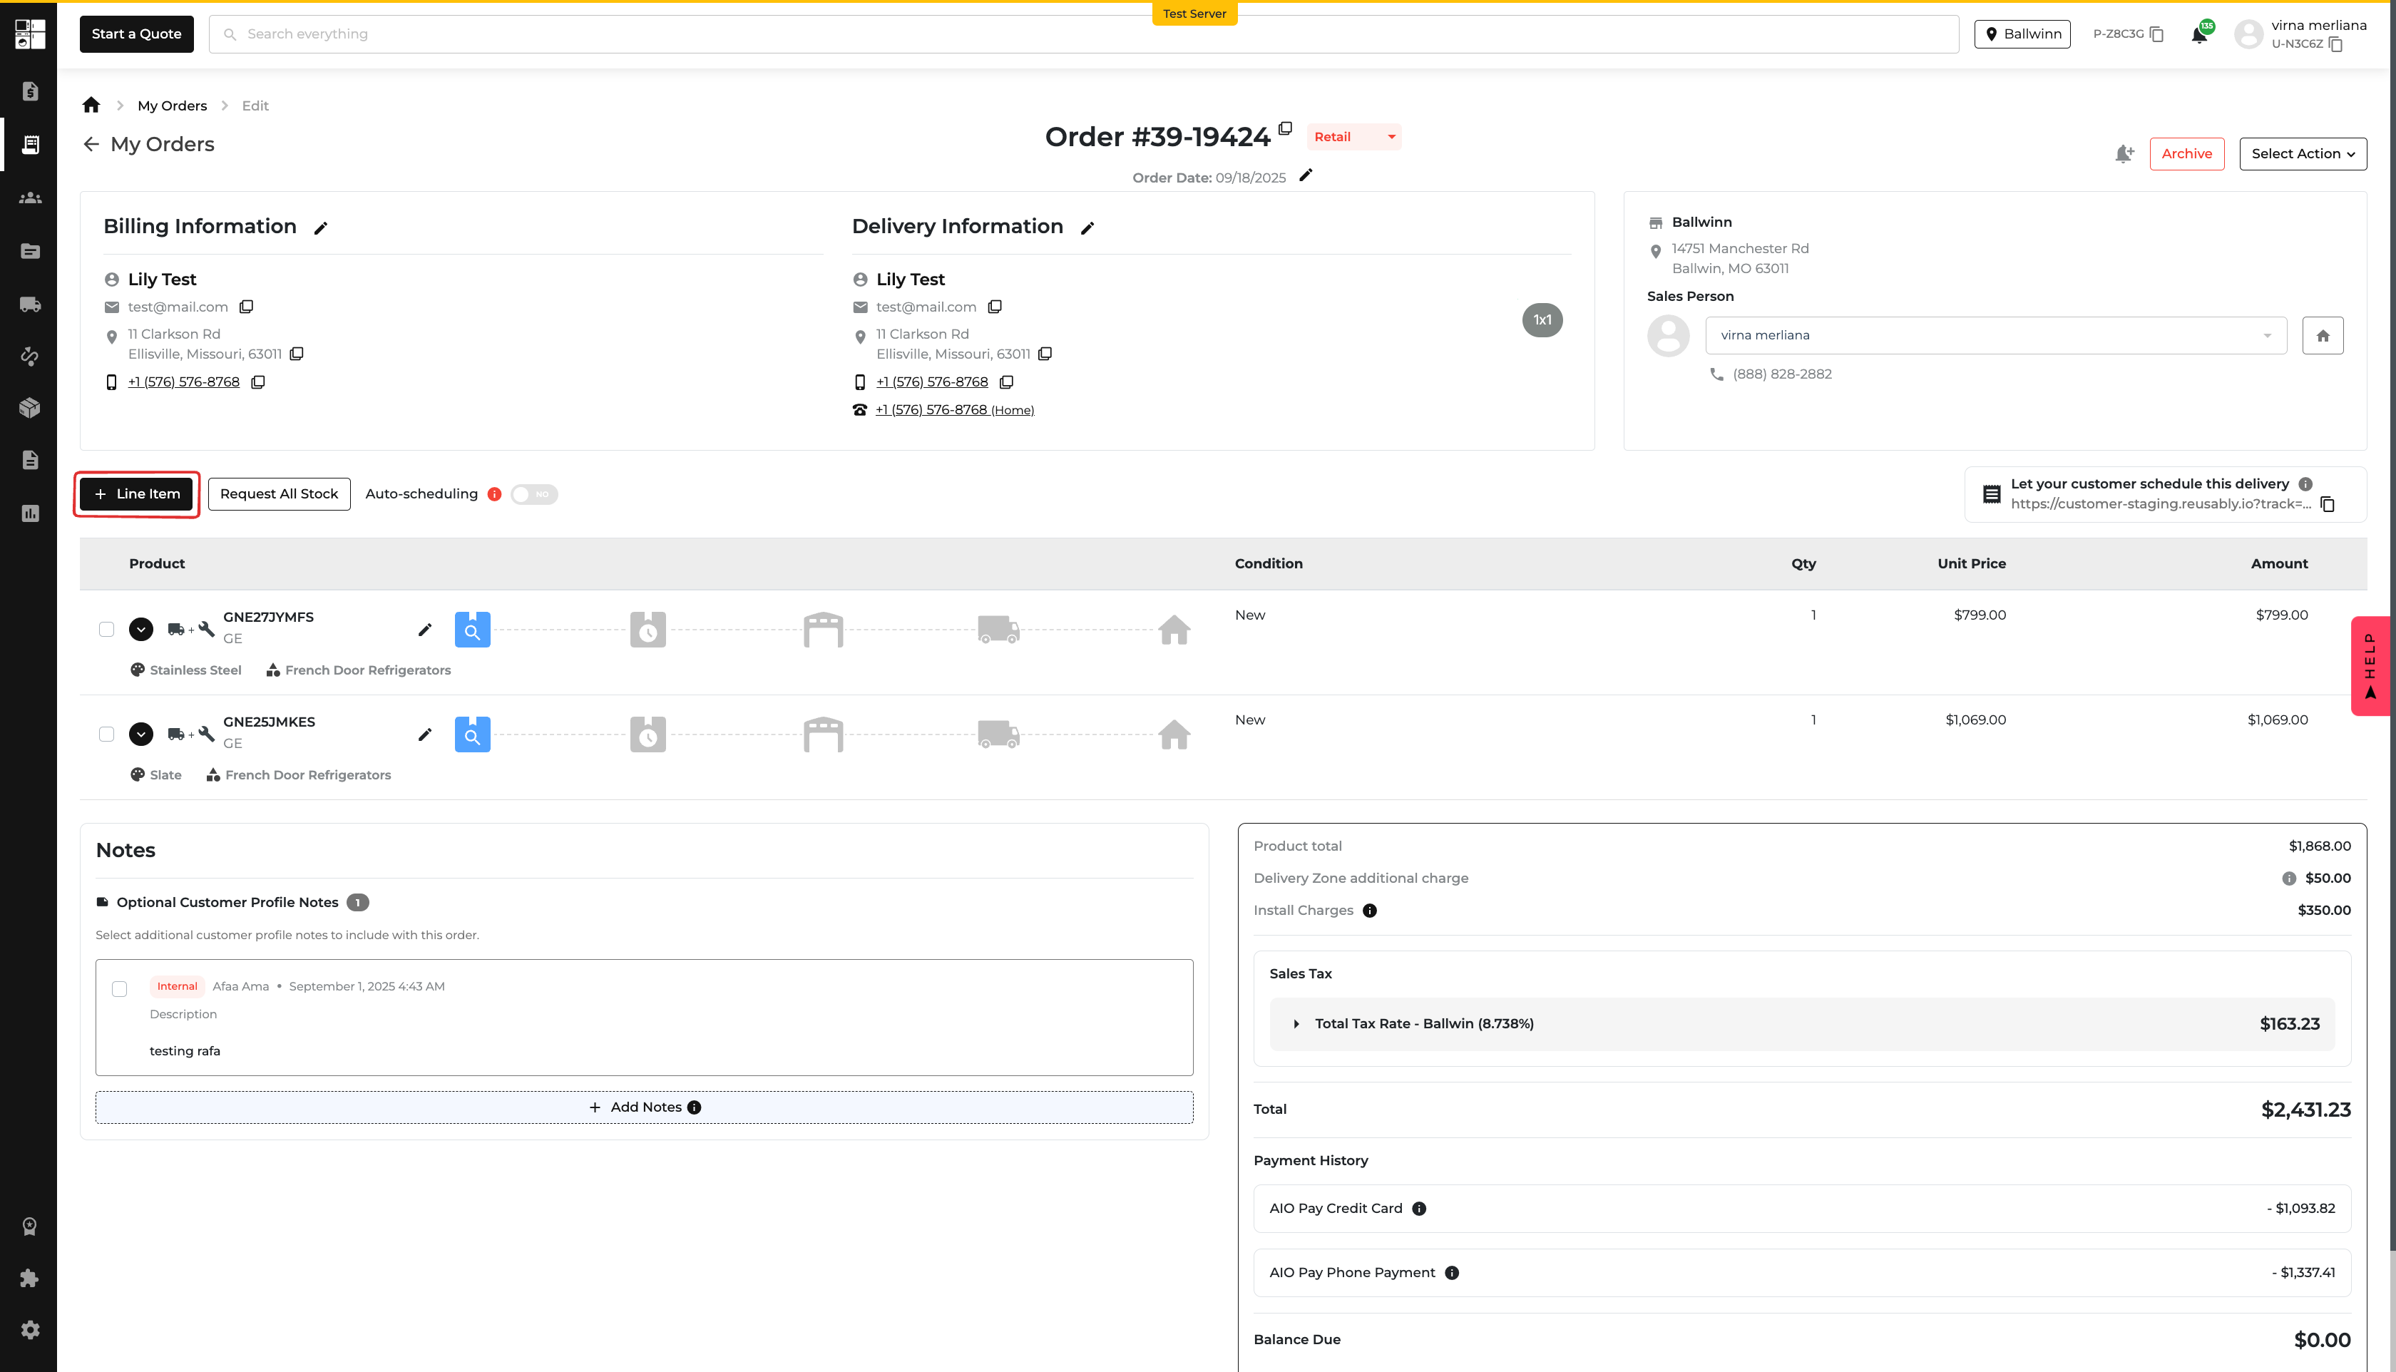This screenshot has width=2396, height=1372.
Task: Click the red HELP side tab
Action: (2372, 665)
